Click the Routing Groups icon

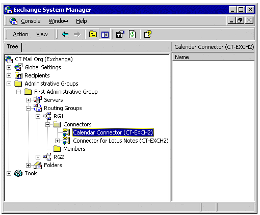38,108
